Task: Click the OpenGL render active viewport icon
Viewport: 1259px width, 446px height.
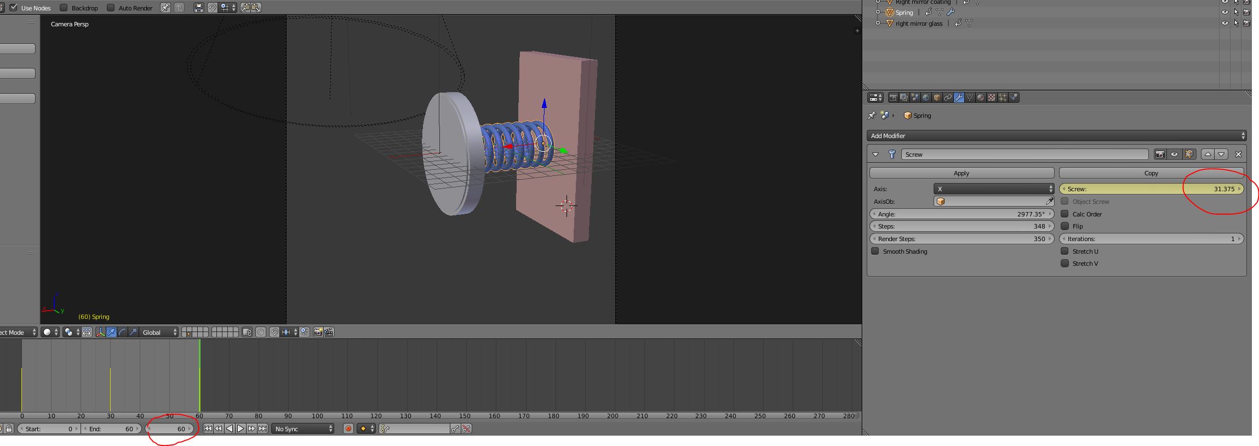Action: [318, 332]
